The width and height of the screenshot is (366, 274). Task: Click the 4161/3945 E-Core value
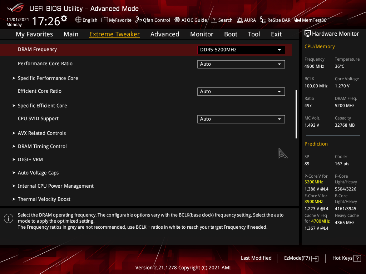coord(346,209)
